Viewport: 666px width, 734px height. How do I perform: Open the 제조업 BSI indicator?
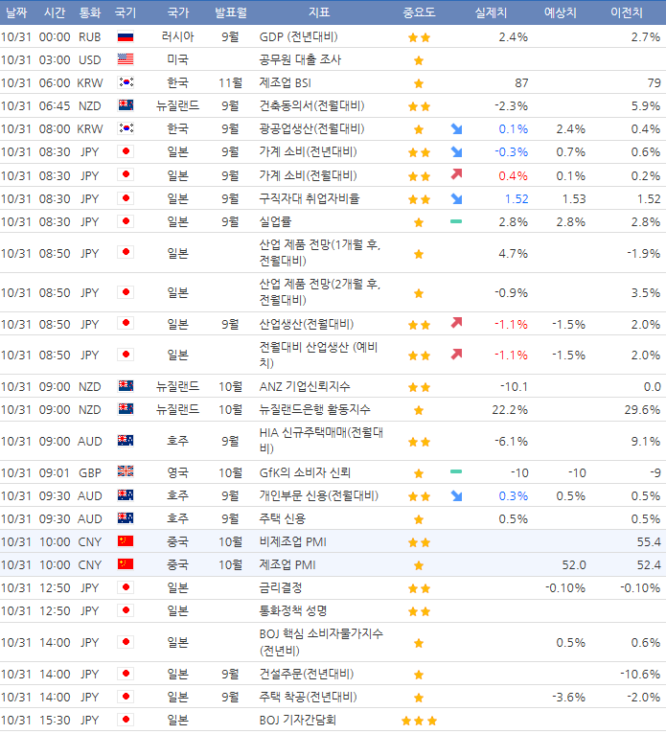(x=285, y=82)
